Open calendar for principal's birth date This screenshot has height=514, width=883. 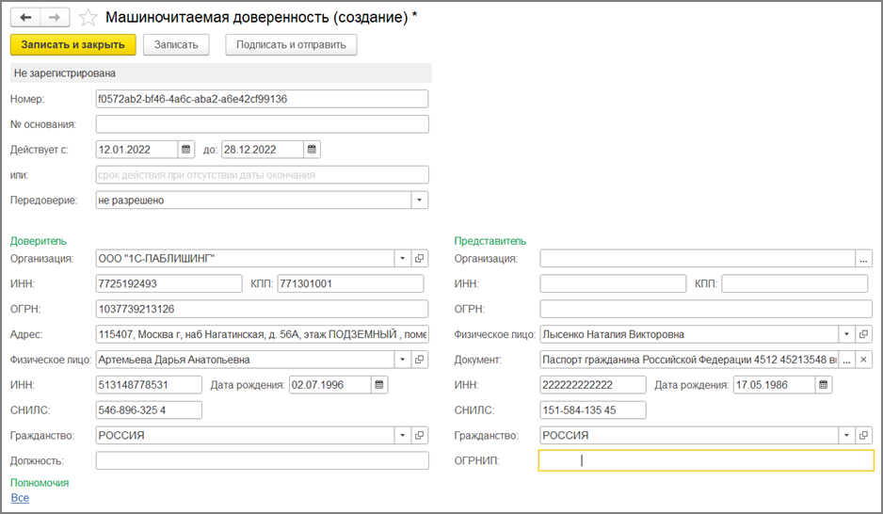(379, 384)
